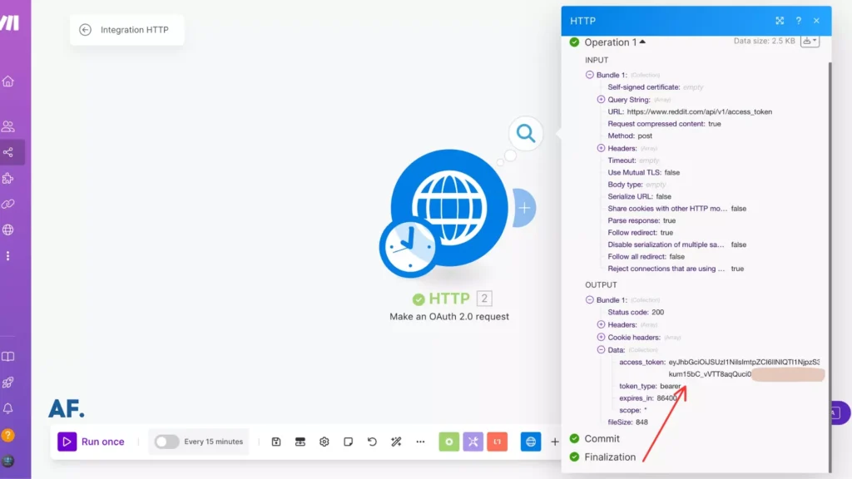Screen dimensions: 852x479
Task: Open the Home icon in sidebar
Action: click(x=8, y=81)
